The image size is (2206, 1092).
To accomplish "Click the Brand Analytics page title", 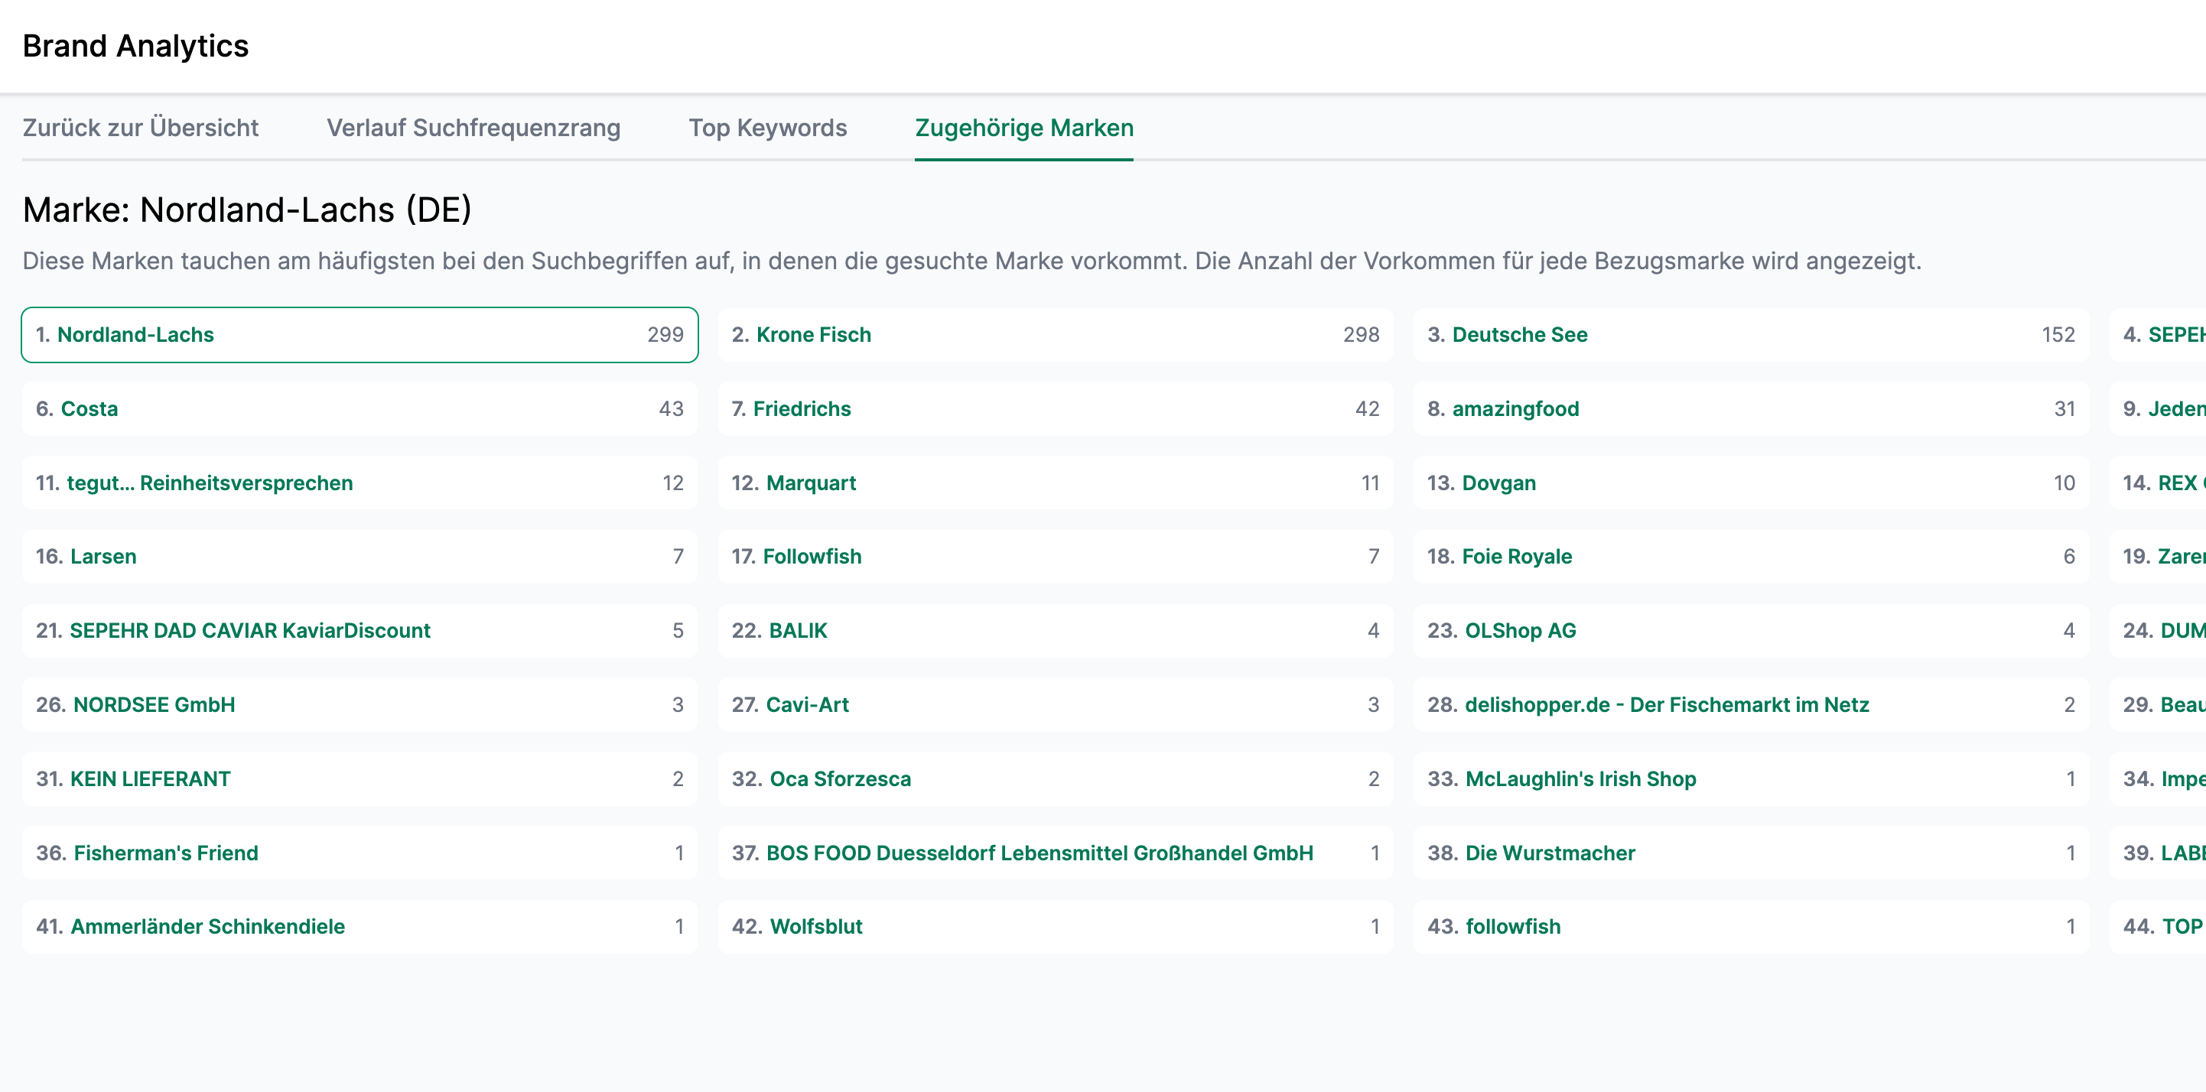I will 135,46.
